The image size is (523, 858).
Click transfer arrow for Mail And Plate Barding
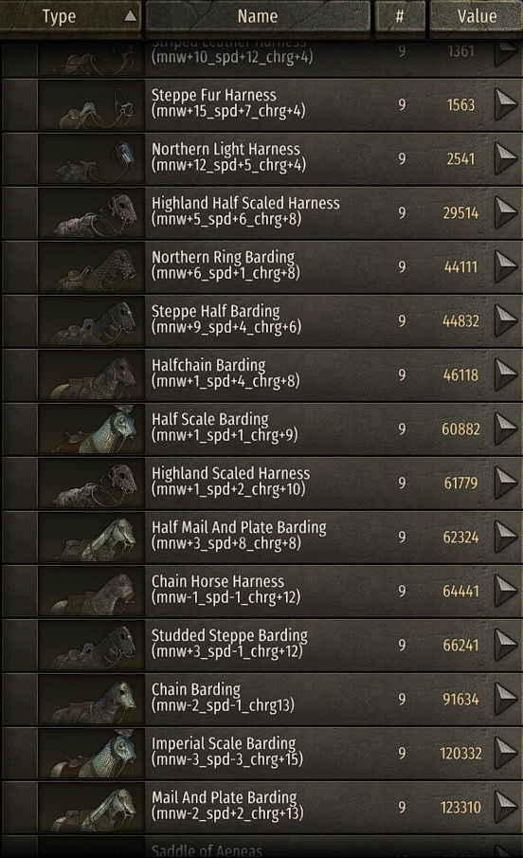pyautogui.click(x=506, y=807)
